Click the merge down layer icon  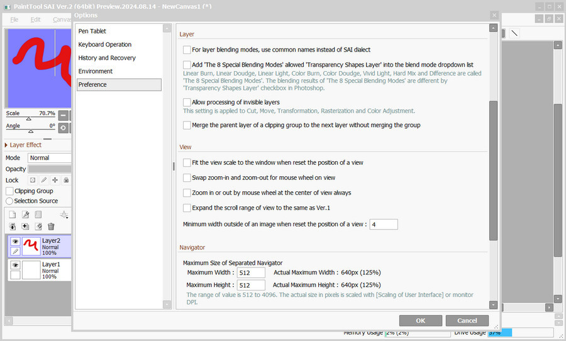[x=25, y=226]
